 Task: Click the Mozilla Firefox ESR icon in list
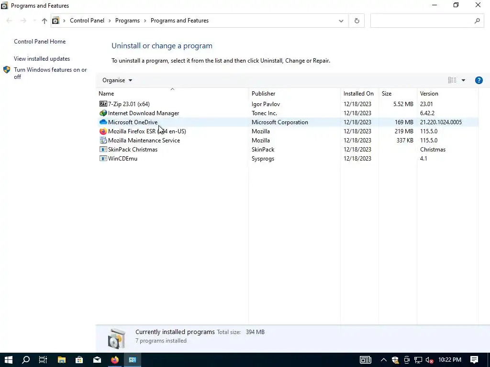point(103,131)
